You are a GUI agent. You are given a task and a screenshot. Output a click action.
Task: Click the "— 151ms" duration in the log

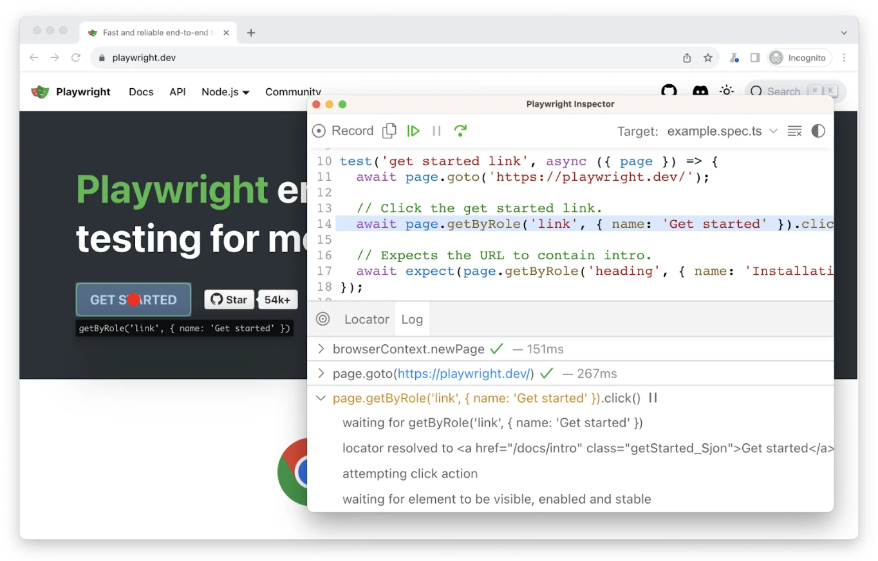(538, 349)
